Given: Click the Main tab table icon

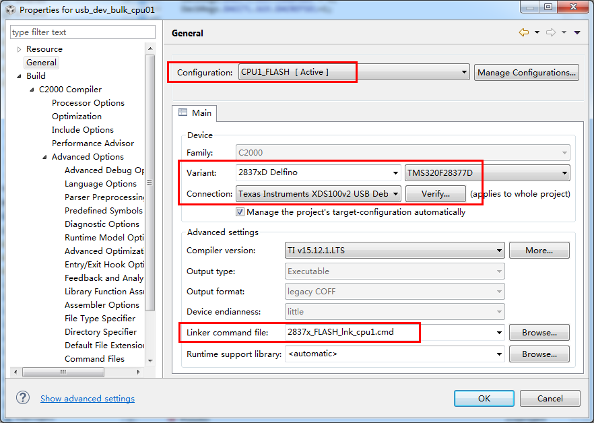Looking at the screenshot, I should pyautogui.click(x=183, y=112).
